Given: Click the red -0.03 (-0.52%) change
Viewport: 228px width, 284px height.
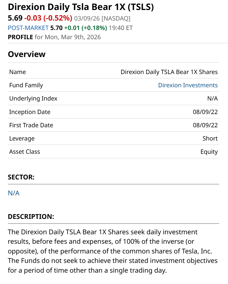Looking at the screenshot, I should point(48,18).
